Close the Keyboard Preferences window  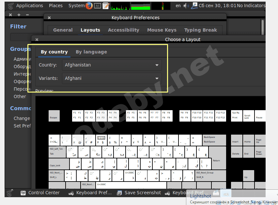click(49, 18)
